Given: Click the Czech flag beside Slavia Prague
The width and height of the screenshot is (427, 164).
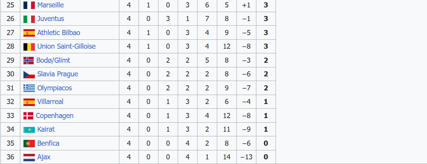Looking at the screenshot, I should 29,74.
